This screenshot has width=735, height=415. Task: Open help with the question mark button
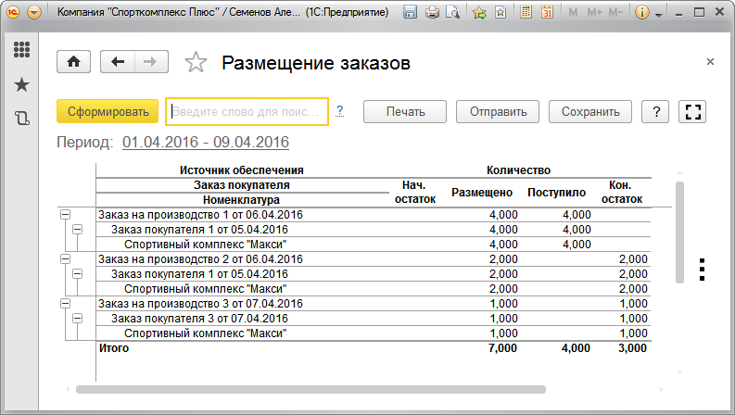655,111
